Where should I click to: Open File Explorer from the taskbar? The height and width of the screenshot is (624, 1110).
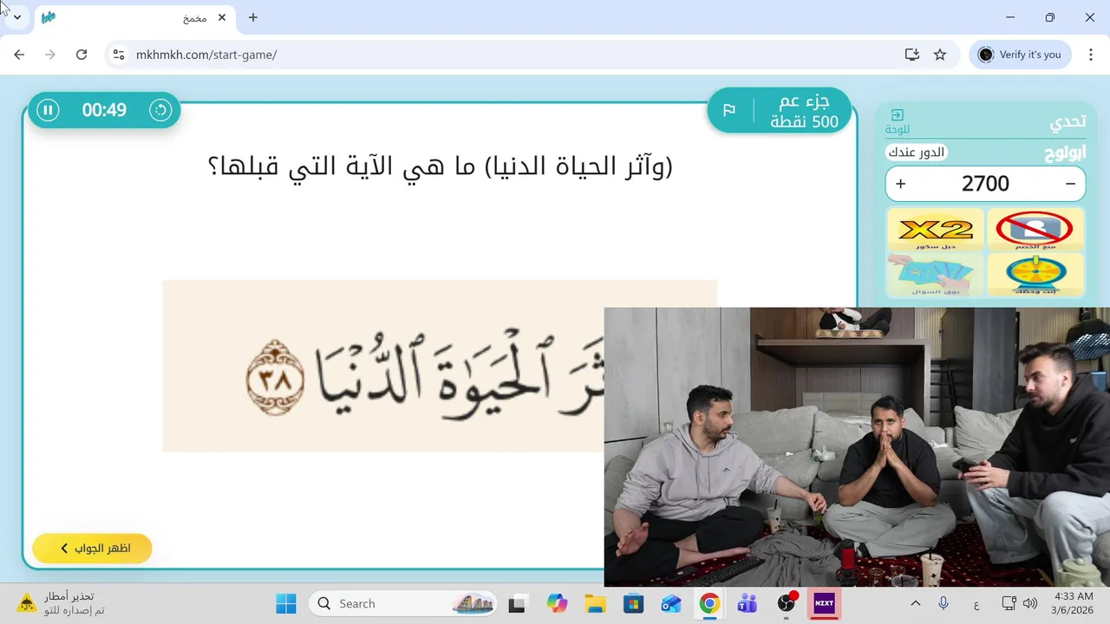click(x=594, y=604)
